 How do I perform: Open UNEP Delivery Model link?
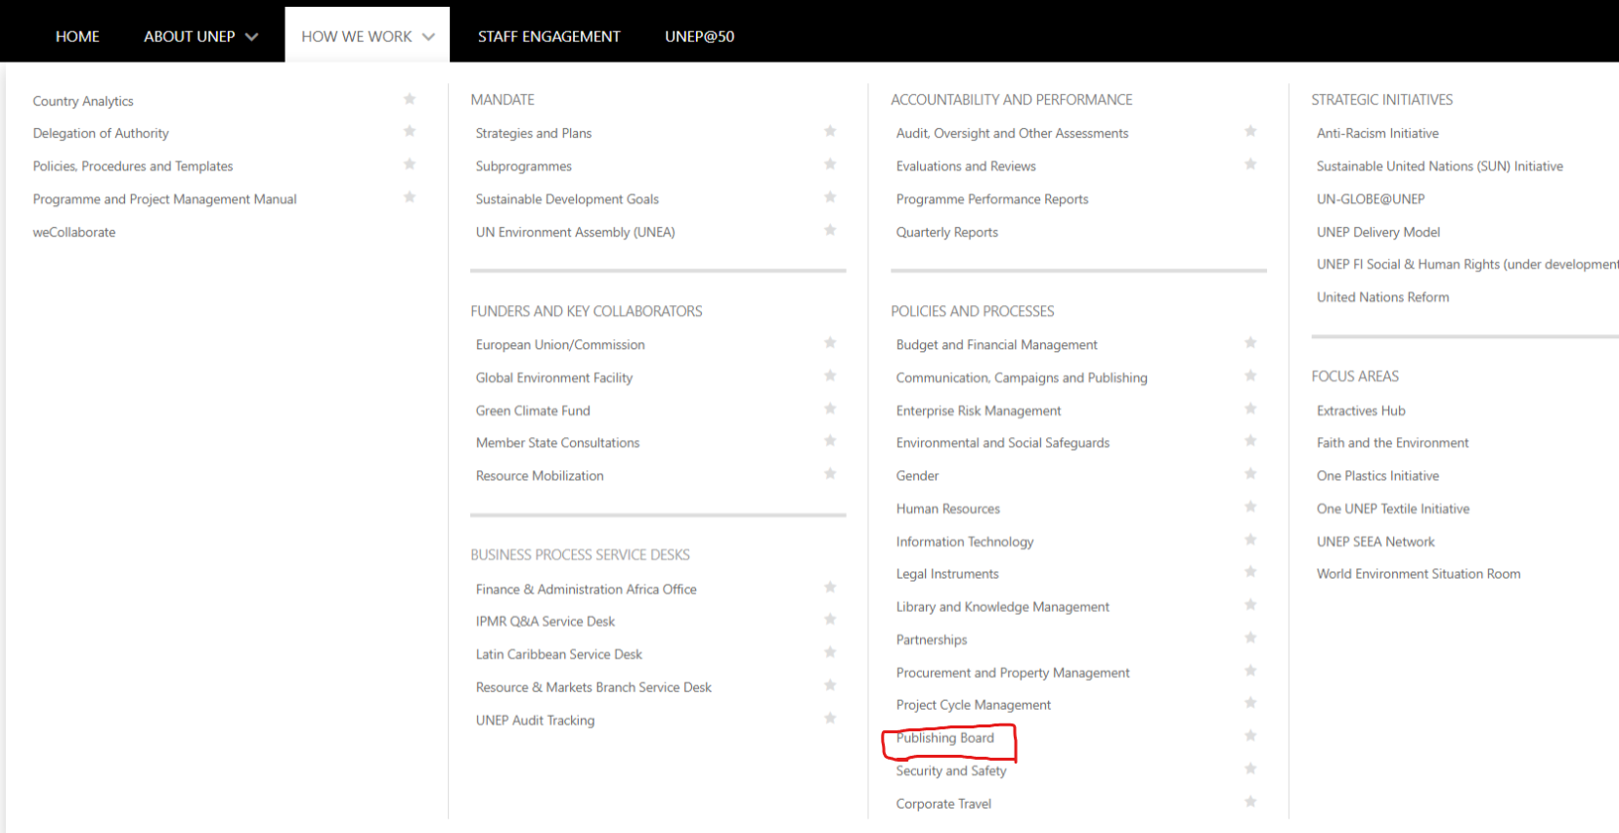point(1378,232)
